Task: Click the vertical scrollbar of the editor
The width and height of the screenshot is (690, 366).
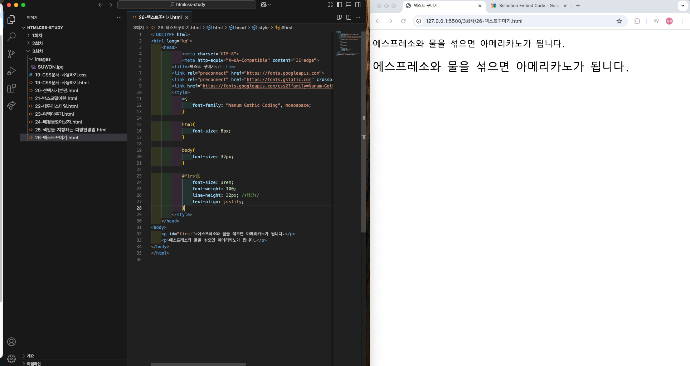Action: (x=364, y=132)
